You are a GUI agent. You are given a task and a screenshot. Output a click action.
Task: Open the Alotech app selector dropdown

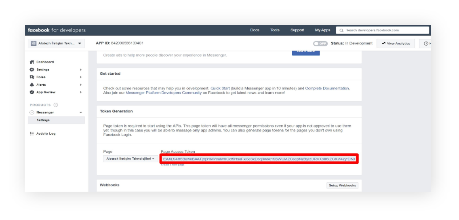coord(56,43)
